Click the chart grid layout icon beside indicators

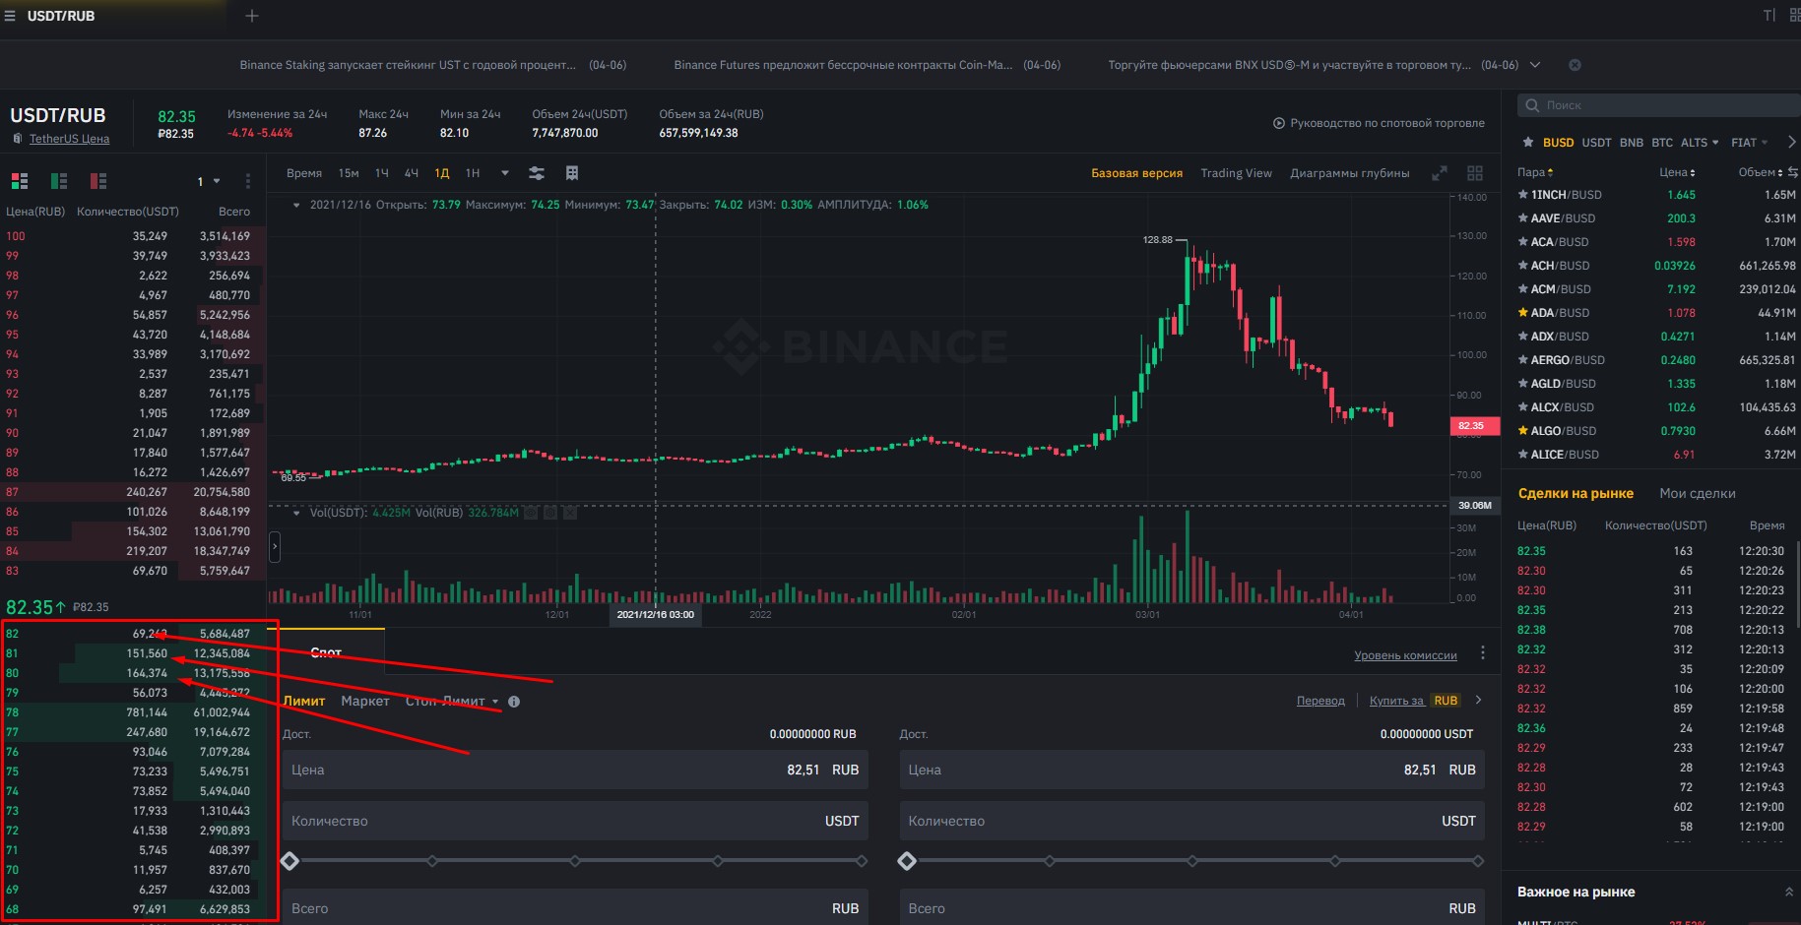coord(572,173)
